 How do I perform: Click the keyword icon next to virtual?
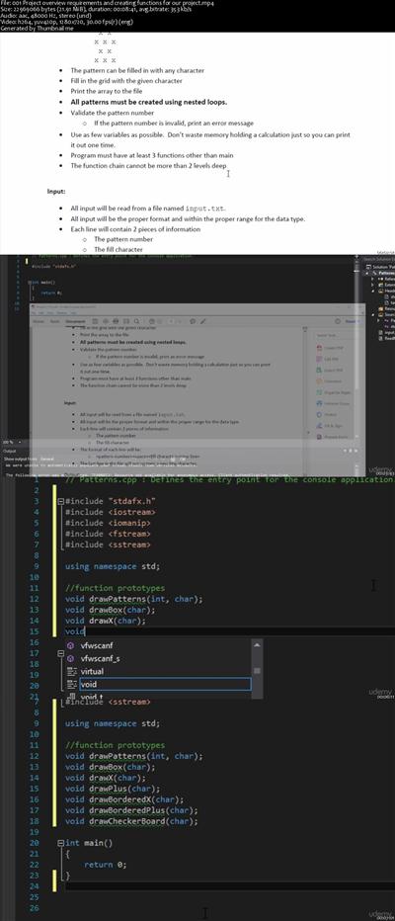(x=72, y=671)
